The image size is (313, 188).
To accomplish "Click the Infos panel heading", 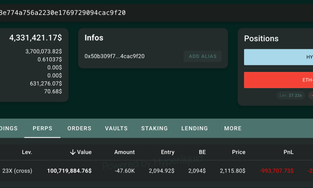I will (x=94, y=38).
